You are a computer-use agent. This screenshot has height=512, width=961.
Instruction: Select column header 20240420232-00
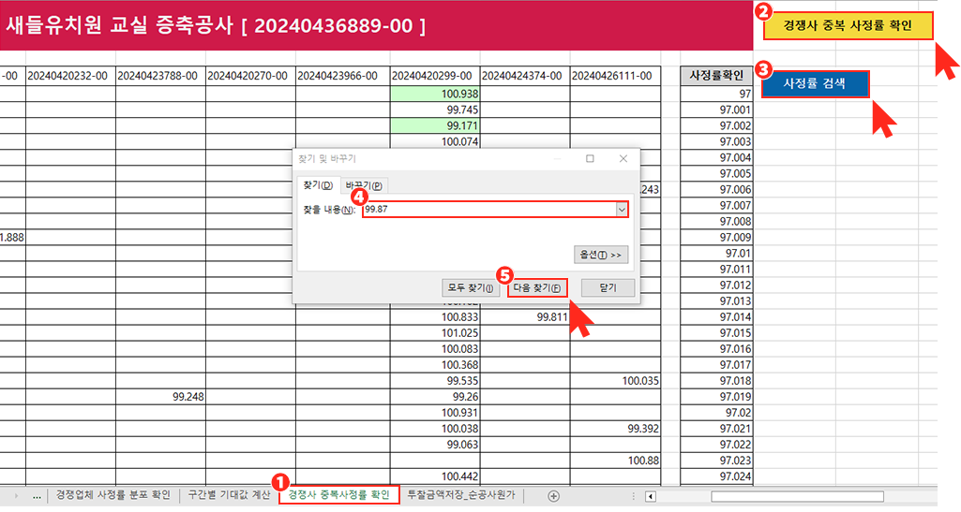(70, 76)
